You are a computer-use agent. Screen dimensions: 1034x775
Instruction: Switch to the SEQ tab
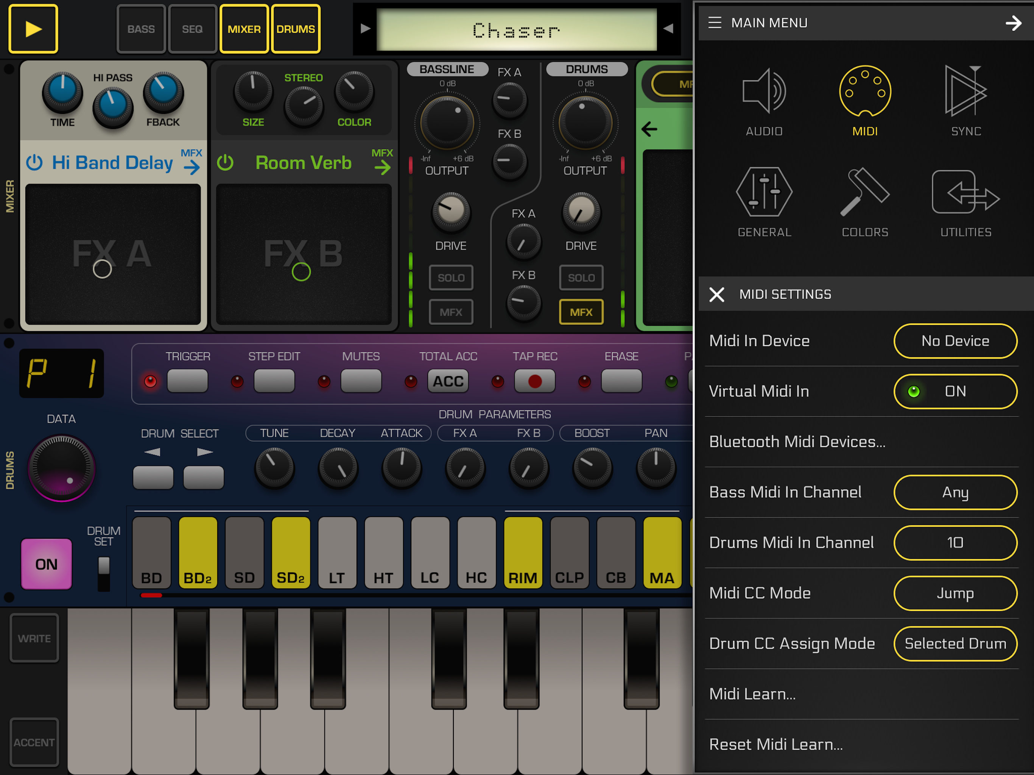(x=192, y=29)
